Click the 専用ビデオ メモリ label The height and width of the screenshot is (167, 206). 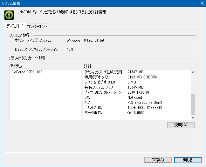[97, 77]
